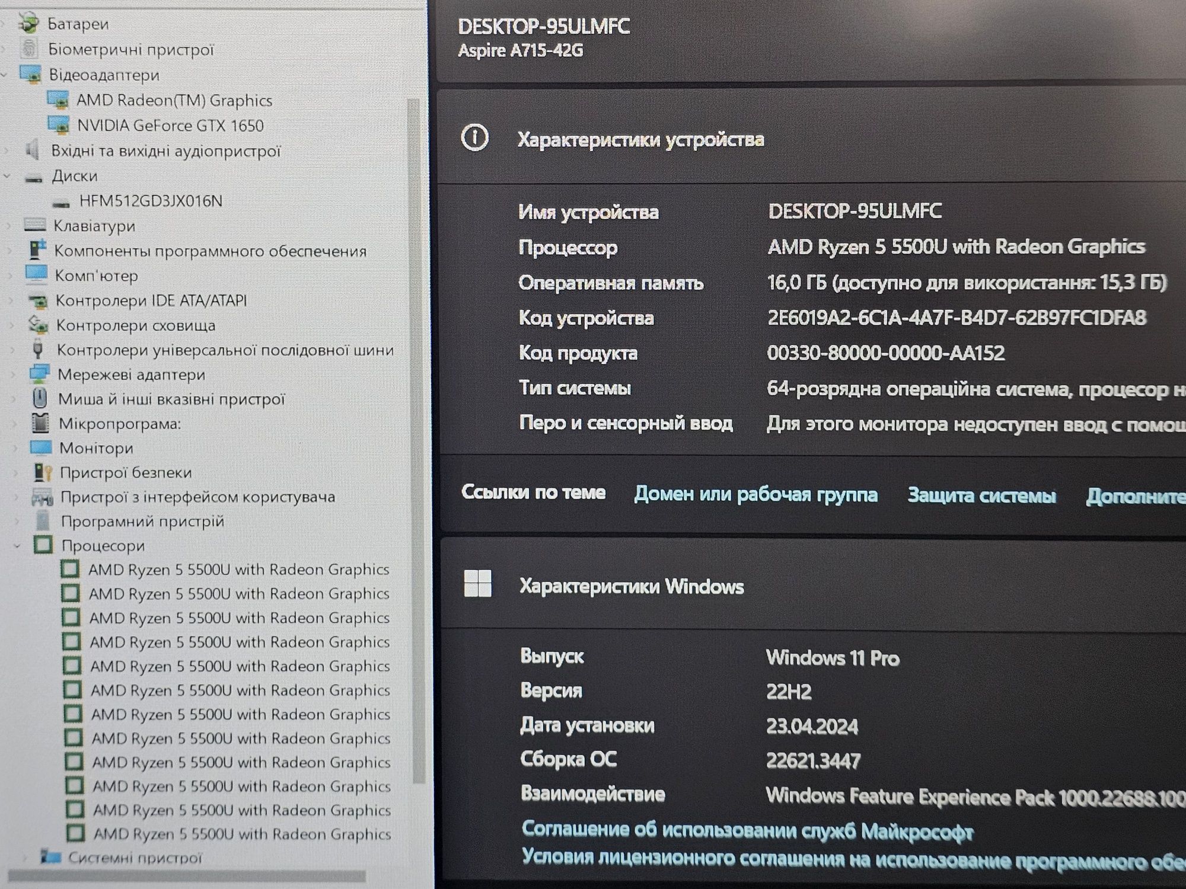Collapse the Диски tree node

[x=7, y=176]
